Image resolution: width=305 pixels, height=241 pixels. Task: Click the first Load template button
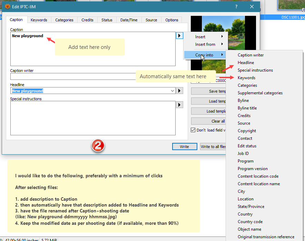(x=208, y=101)
